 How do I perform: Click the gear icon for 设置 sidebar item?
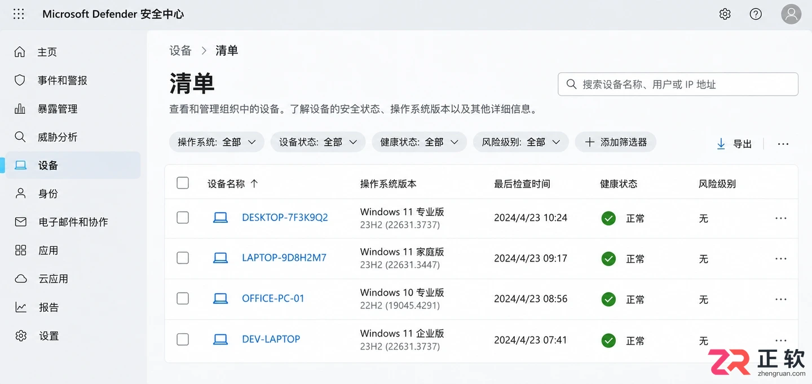click(x=21, y=336)
